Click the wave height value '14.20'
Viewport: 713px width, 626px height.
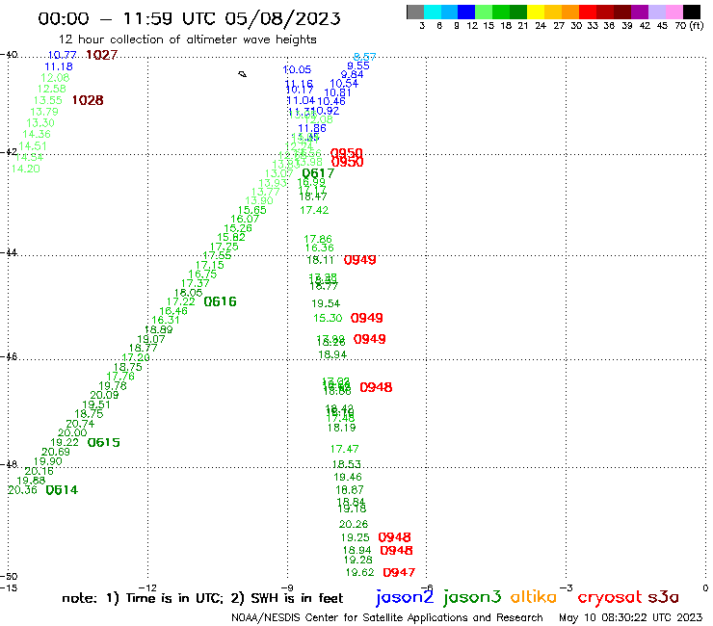coord(25,169)
